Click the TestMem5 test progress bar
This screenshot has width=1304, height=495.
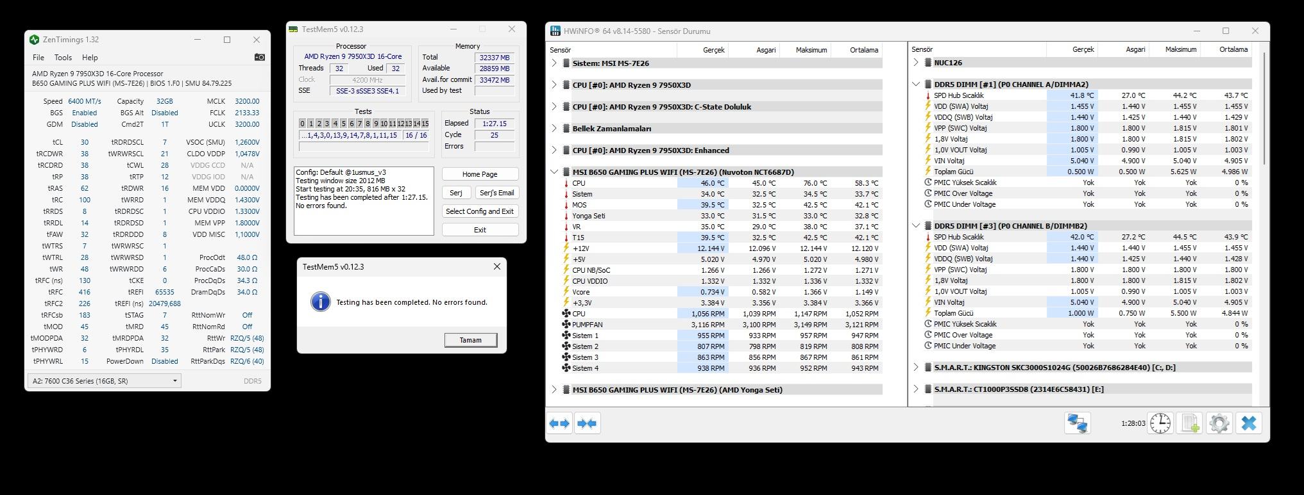coord(364,147)
